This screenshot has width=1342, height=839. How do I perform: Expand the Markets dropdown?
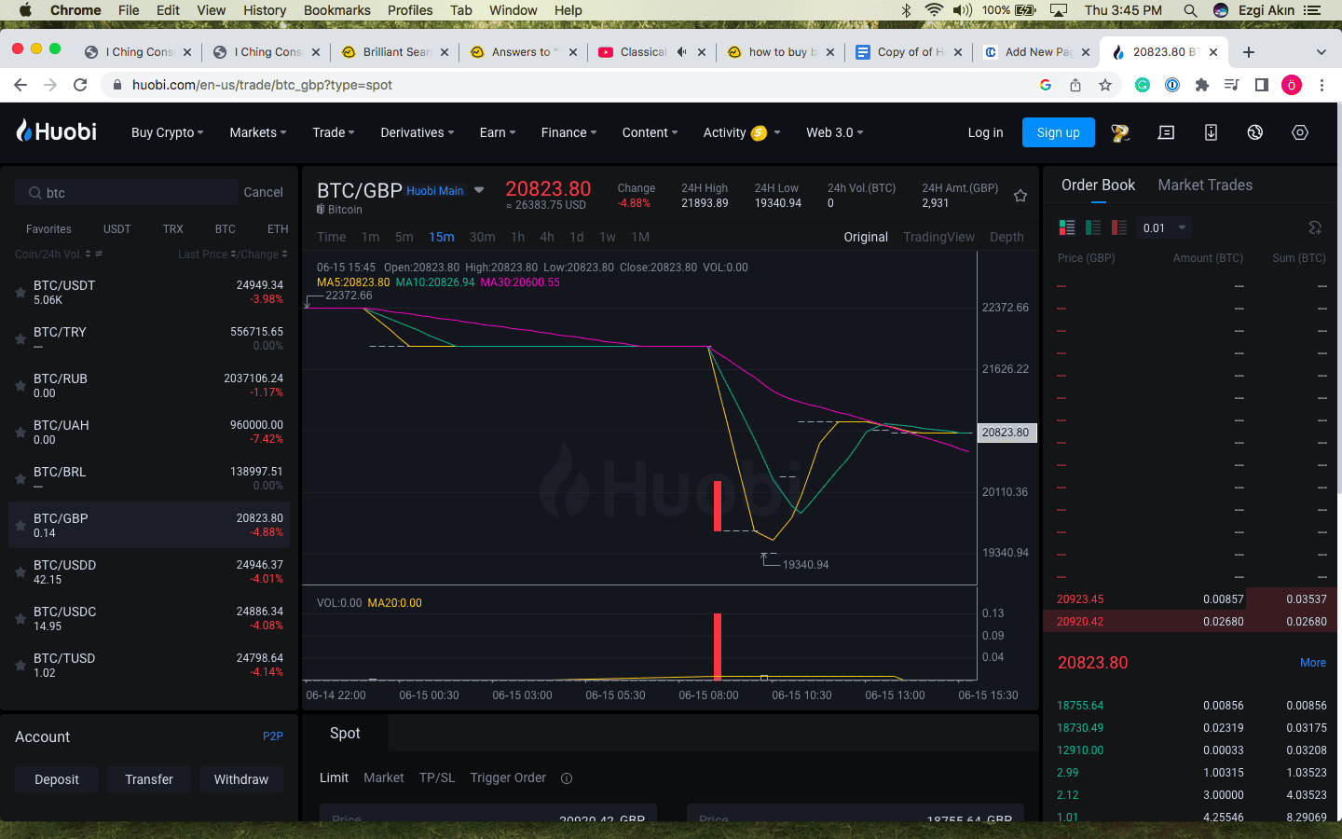click(x=258, y=132)
